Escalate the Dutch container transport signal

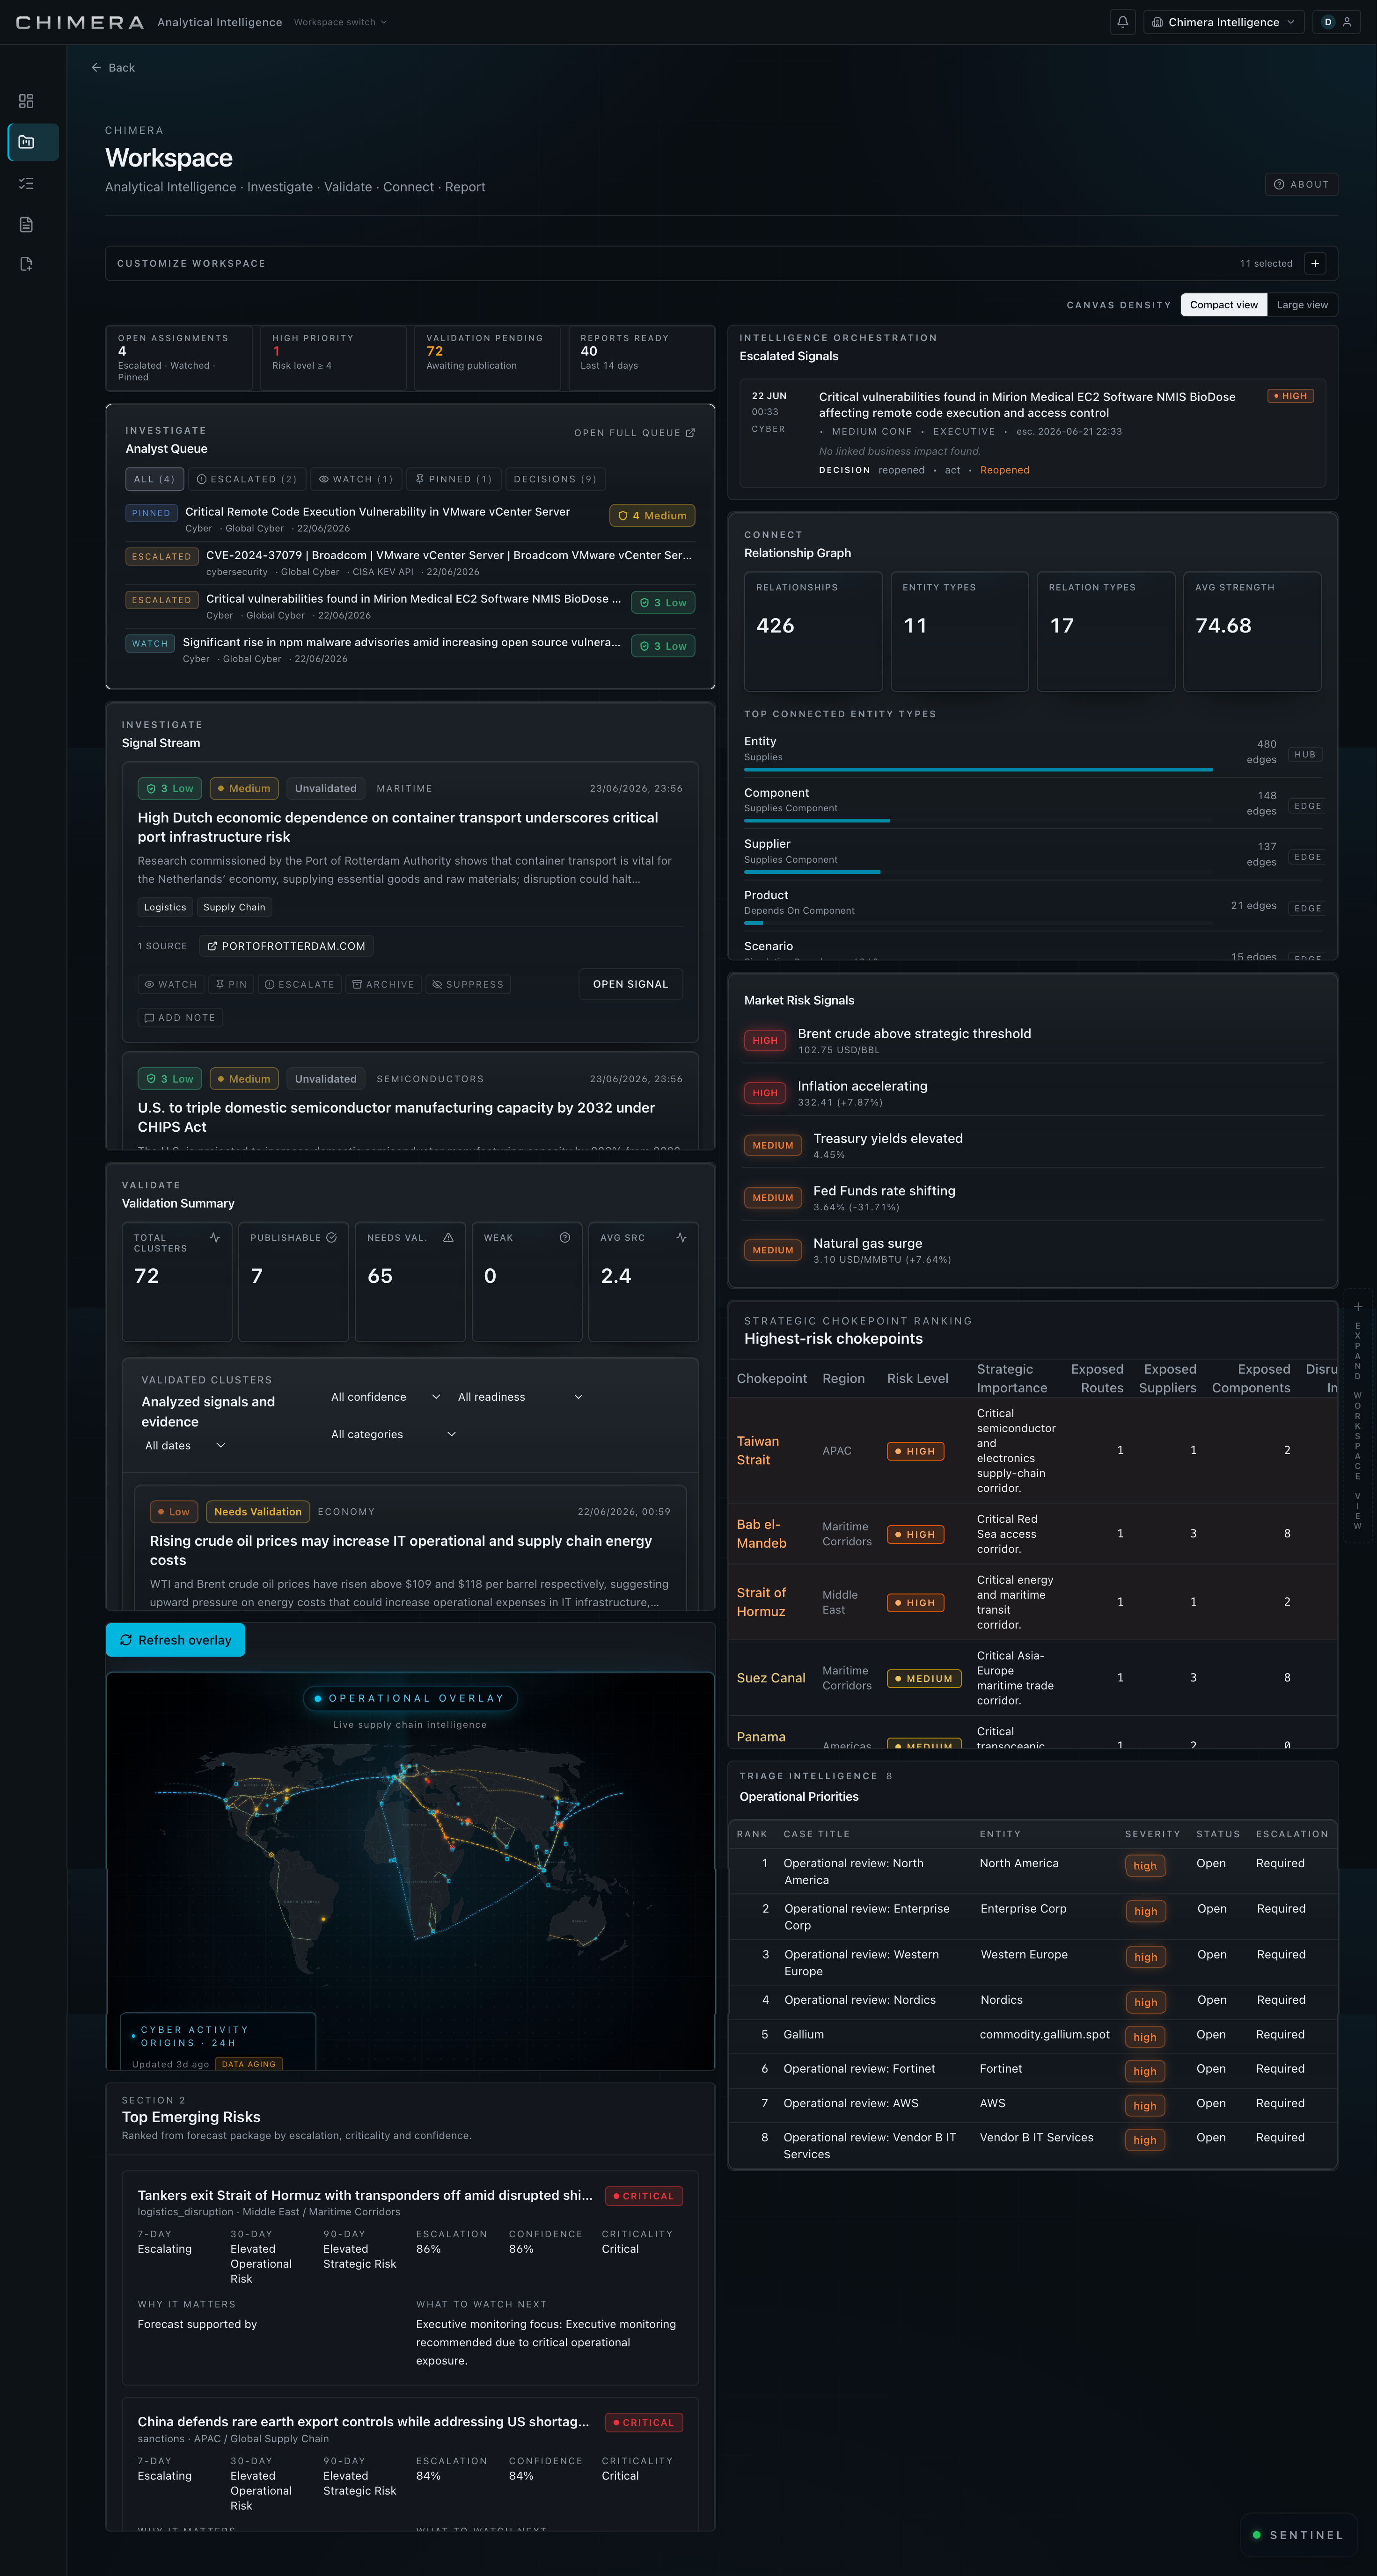[x=300, y=985]
